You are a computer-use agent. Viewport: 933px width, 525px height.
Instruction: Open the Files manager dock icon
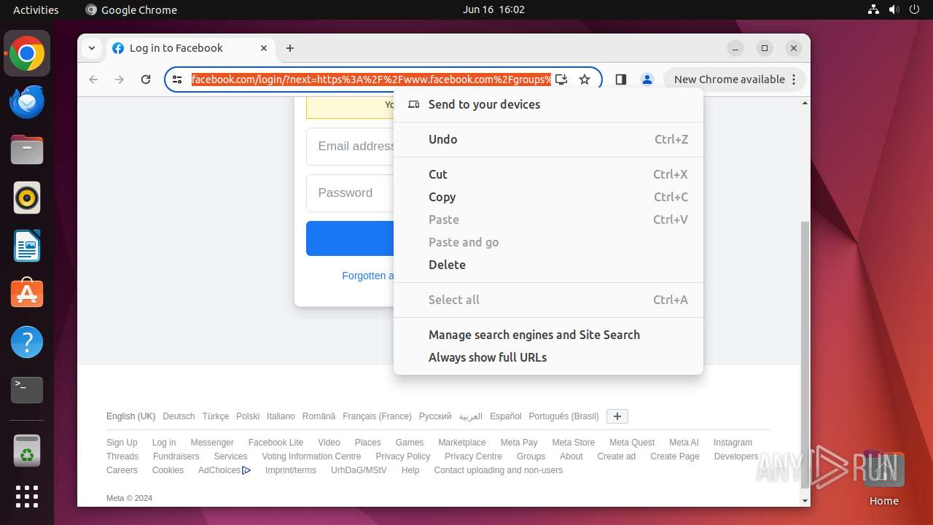click(x=27, y=150)
